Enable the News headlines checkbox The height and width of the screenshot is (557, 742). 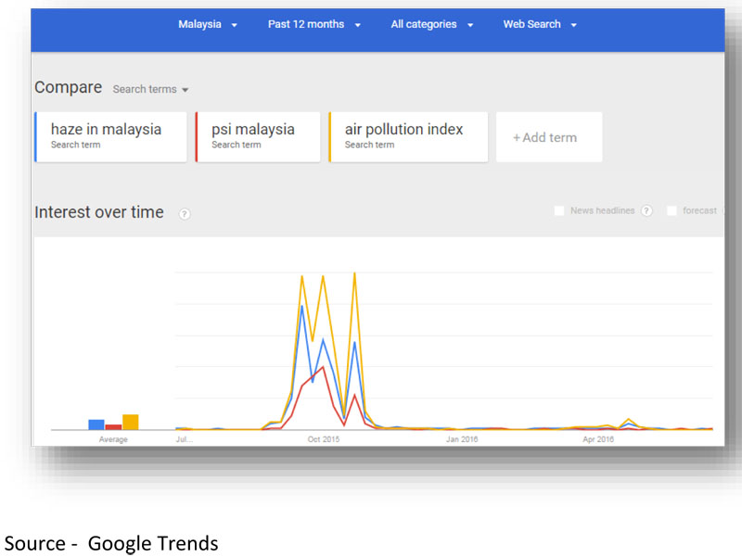[559, 211]
